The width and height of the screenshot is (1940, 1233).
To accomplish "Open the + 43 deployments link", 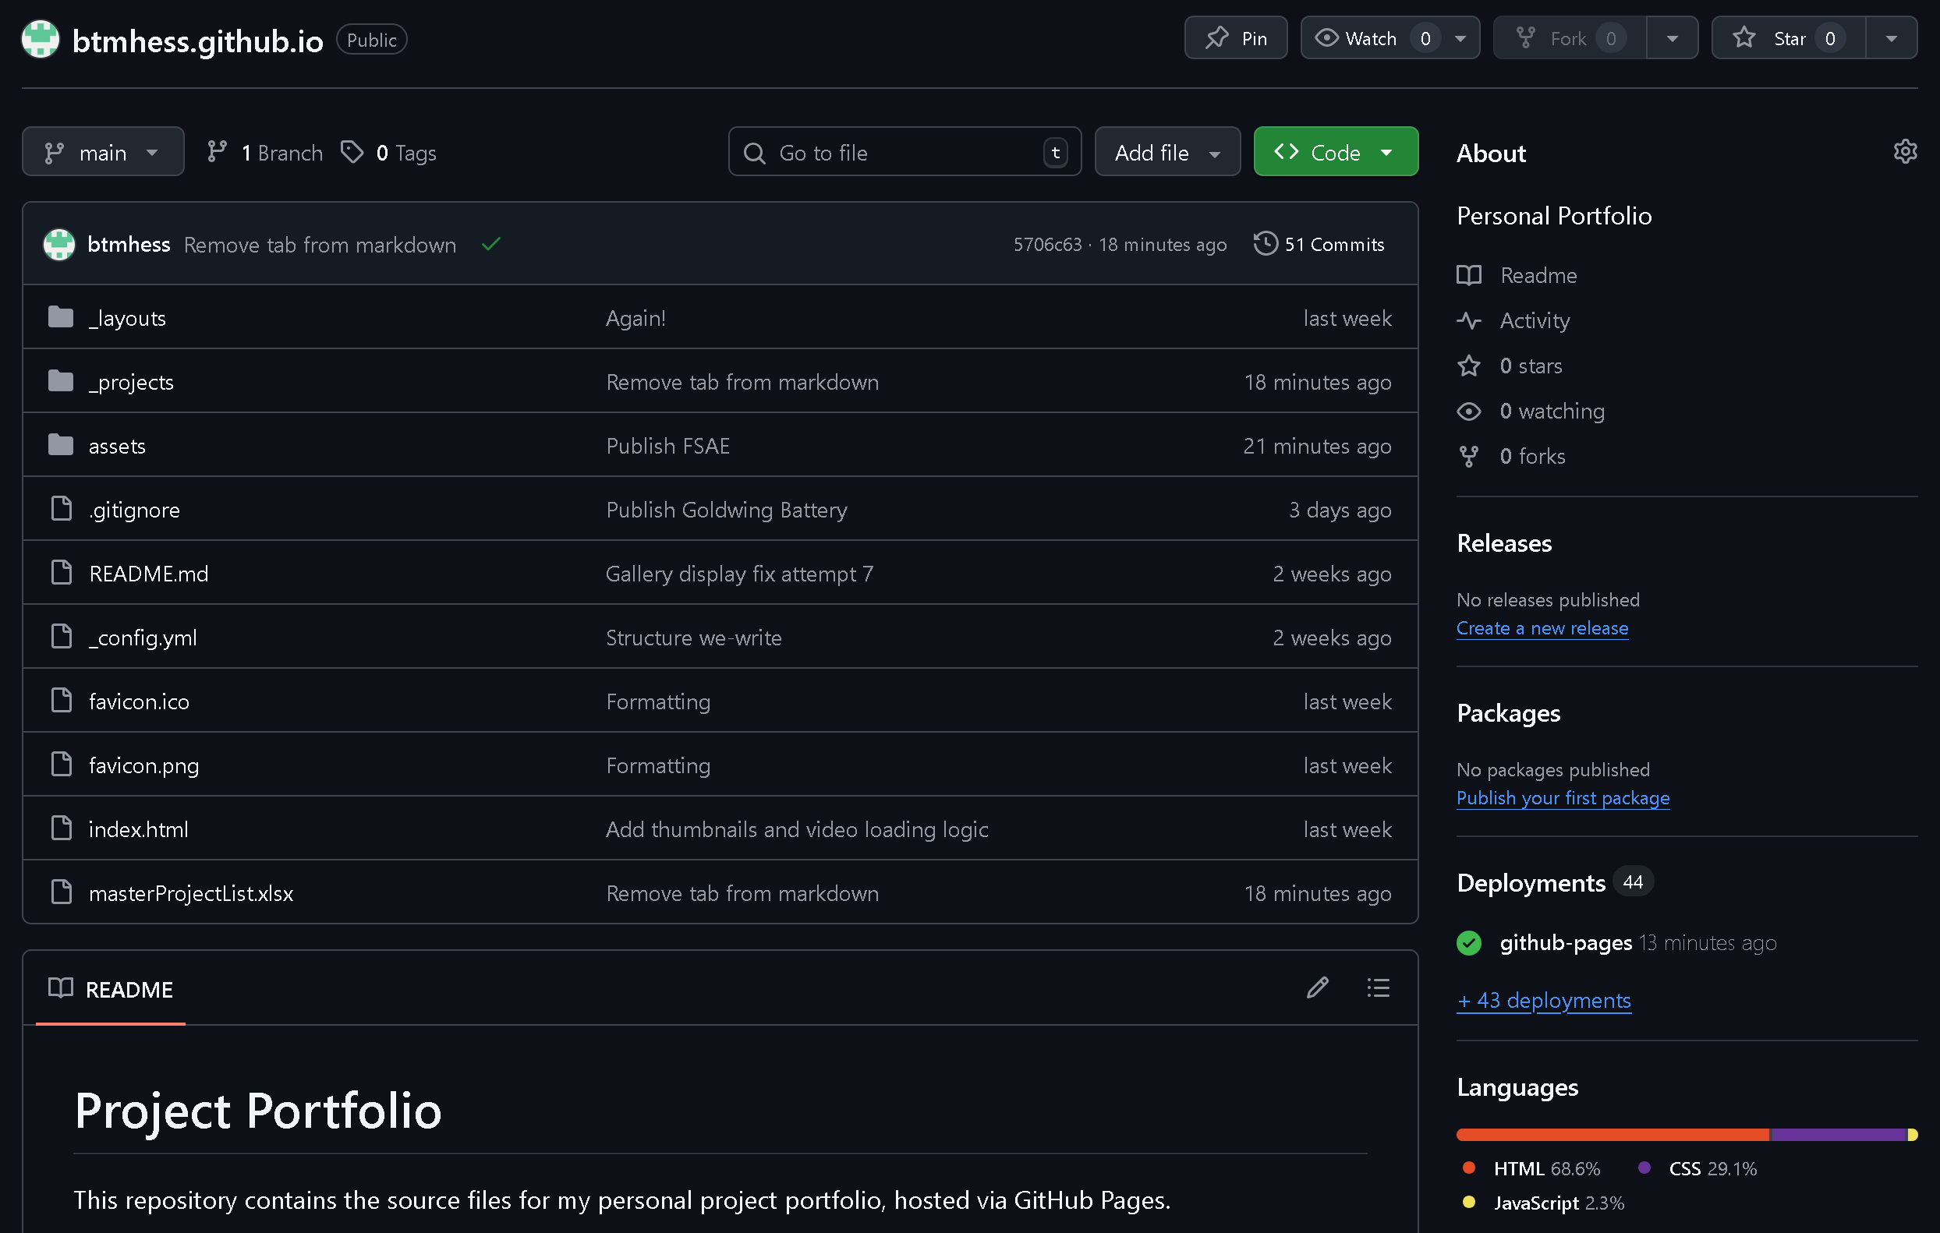I will tap(1544, 1000).
